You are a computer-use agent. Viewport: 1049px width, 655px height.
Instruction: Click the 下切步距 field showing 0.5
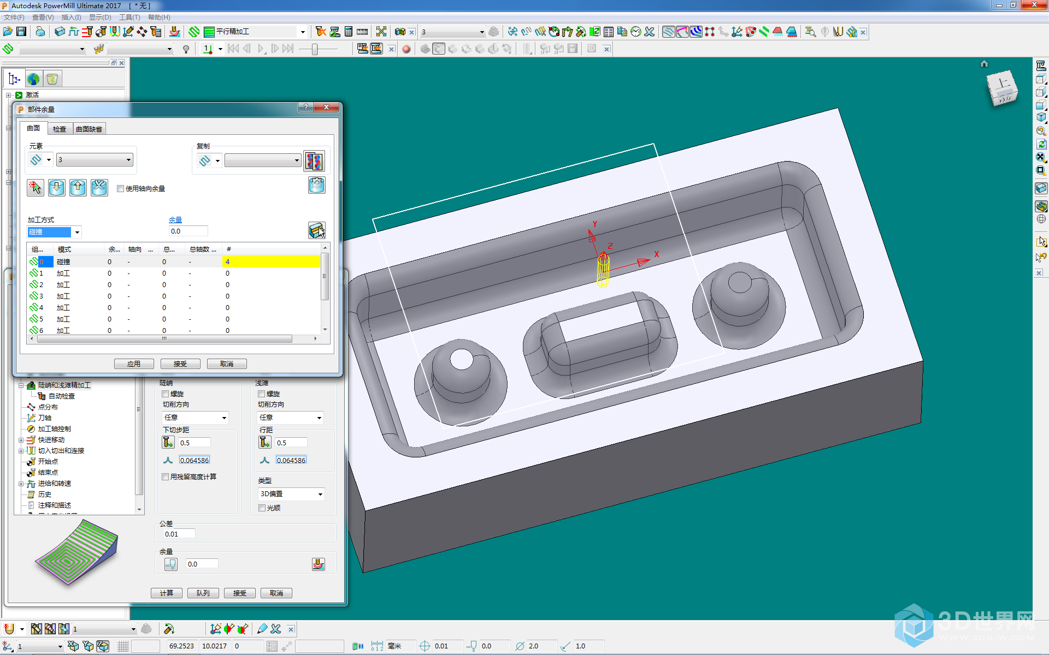194,443
